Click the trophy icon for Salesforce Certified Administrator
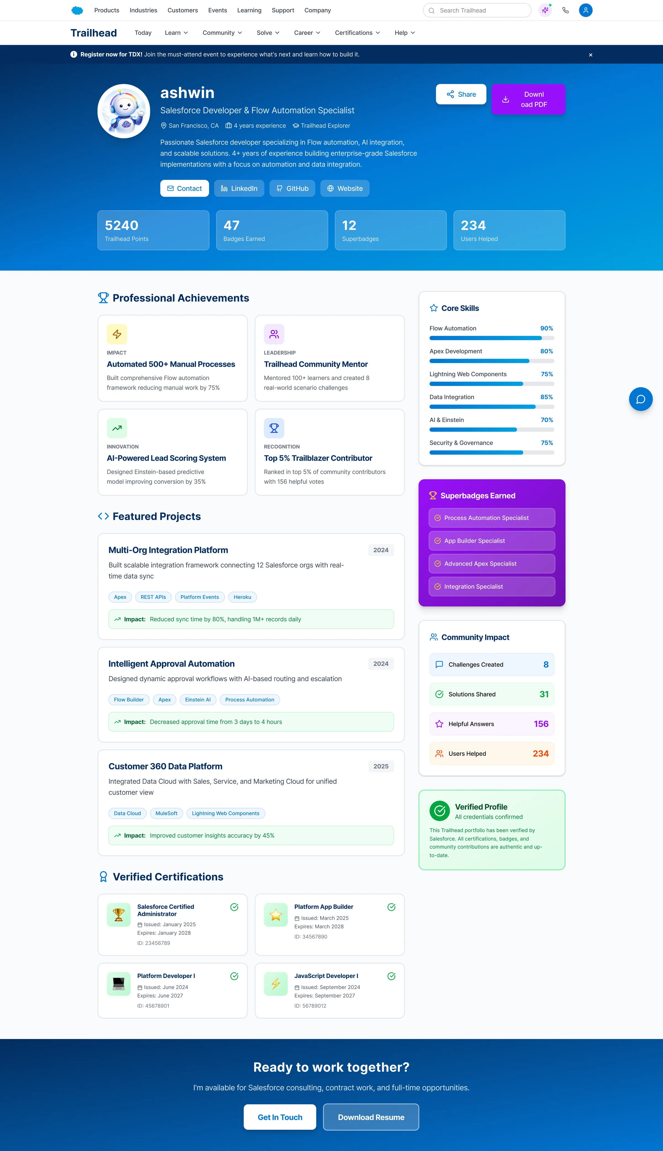Image resolution: width=663 pixels, height=1151 pixels. pos(119,915)
